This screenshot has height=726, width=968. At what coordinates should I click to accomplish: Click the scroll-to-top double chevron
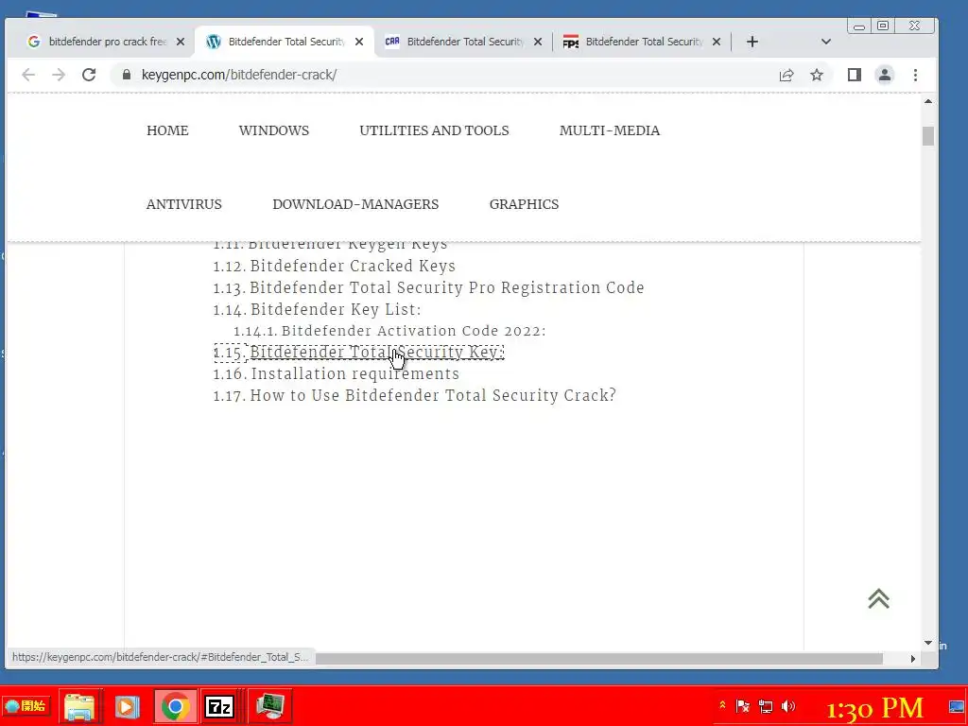[878, 598]
